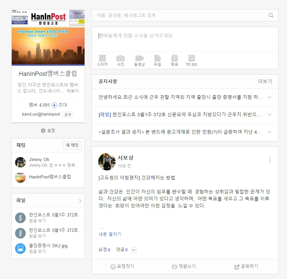Image resolution: width=287 pixels, height=279 pixels.
Task: Open Jimmy Oh chat avatar
Action: (x=20, y=162)
